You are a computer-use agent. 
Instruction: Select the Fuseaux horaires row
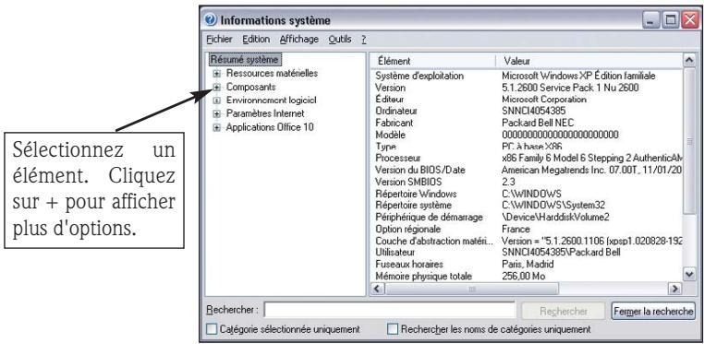tap(528, 265)
